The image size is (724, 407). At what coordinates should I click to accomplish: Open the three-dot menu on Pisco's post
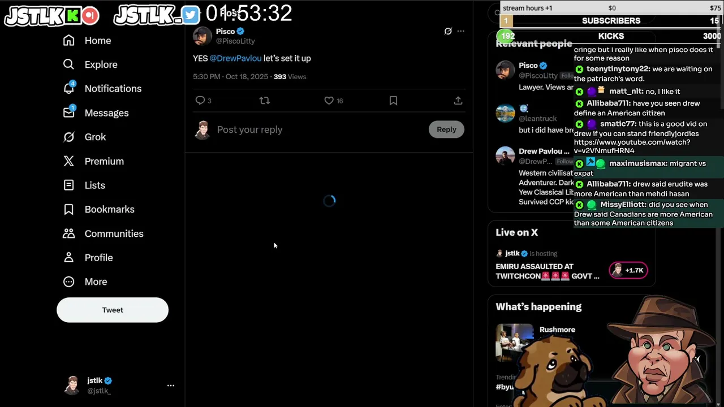pos(460,31)
